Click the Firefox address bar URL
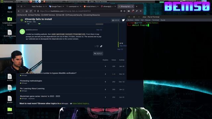The image size is (212, 119). [x=65, y=11]
